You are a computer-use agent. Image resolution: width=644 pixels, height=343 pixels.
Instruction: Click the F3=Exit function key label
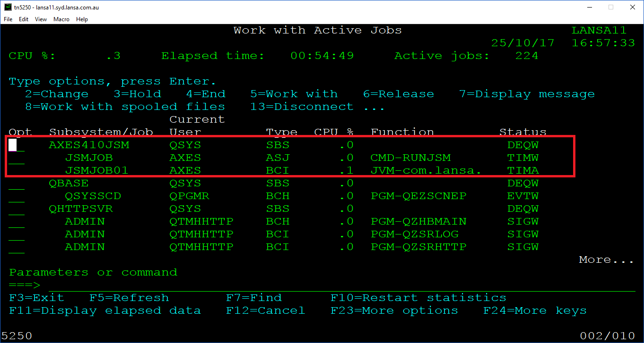click(36, 298)
